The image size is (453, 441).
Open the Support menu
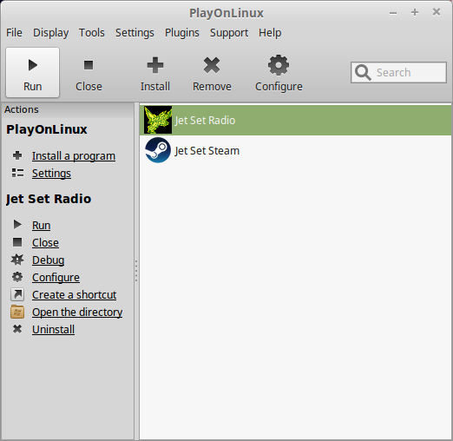coord(229,33)
